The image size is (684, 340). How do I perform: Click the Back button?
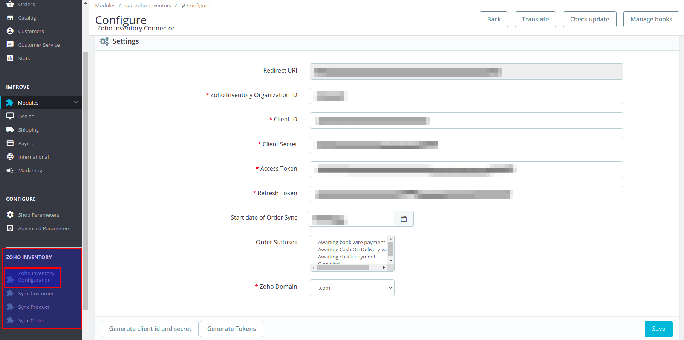pos(494,19)
